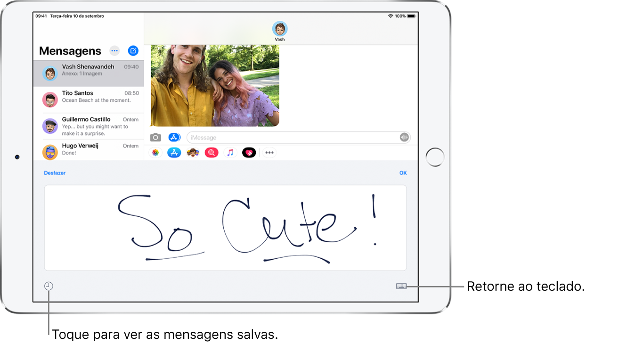
Task: Open the Vash Shenavandeh conversation
Action: pos(89,74)
